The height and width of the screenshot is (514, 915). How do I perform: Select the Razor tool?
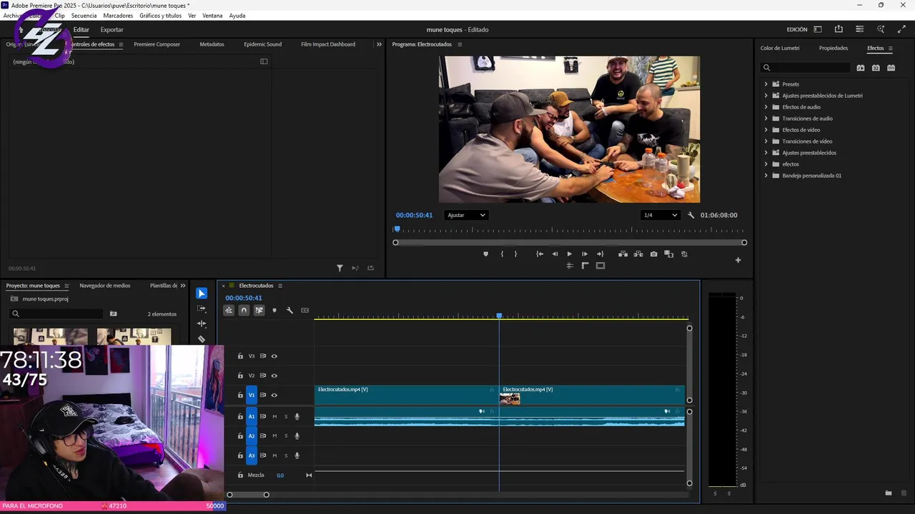point(202,339)
